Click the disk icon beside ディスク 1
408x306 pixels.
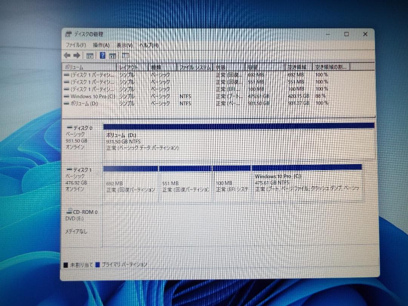point(70,169)
